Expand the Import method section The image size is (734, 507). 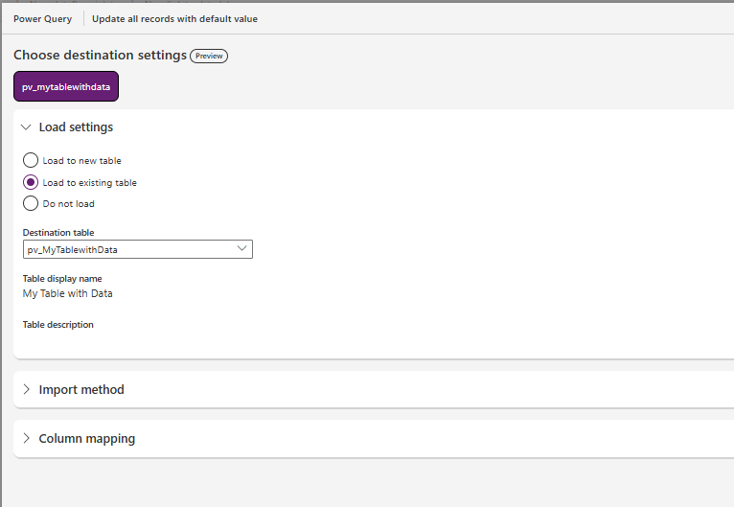click(26, 389)
